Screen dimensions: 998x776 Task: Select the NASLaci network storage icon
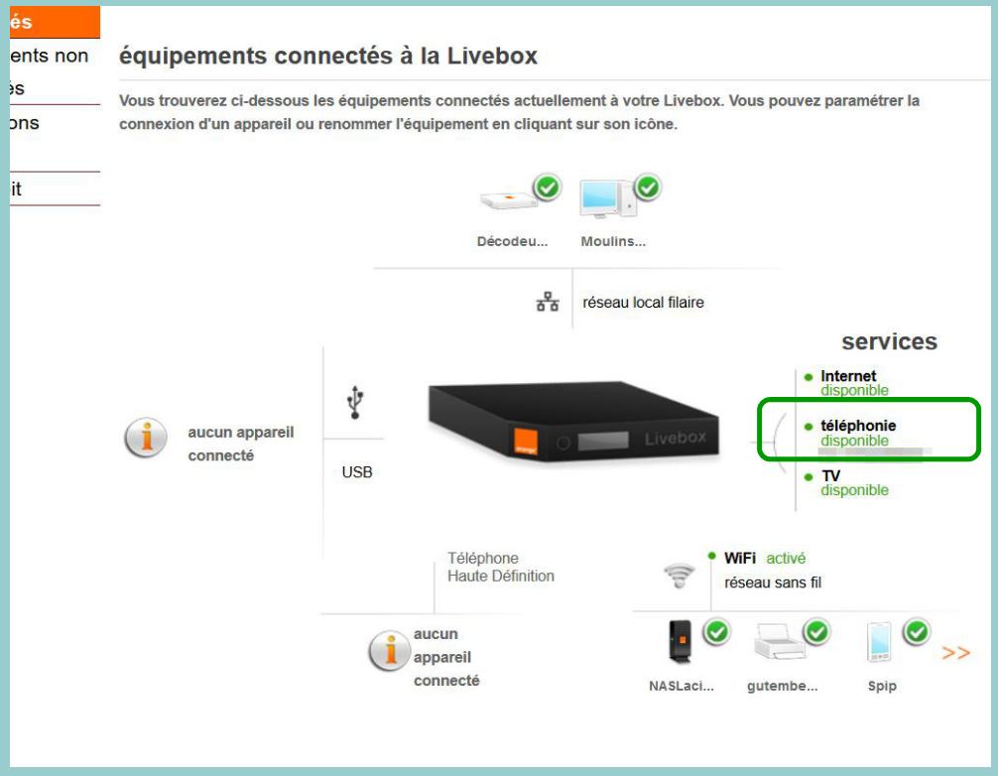pos(680,642)
